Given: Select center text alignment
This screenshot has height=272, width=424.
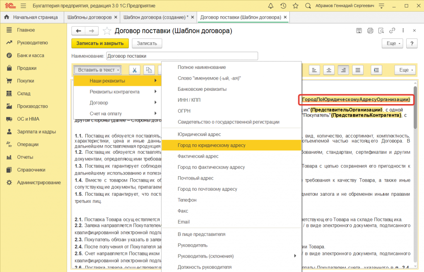Looking at the screenshot, I should (x=328, y=70).
